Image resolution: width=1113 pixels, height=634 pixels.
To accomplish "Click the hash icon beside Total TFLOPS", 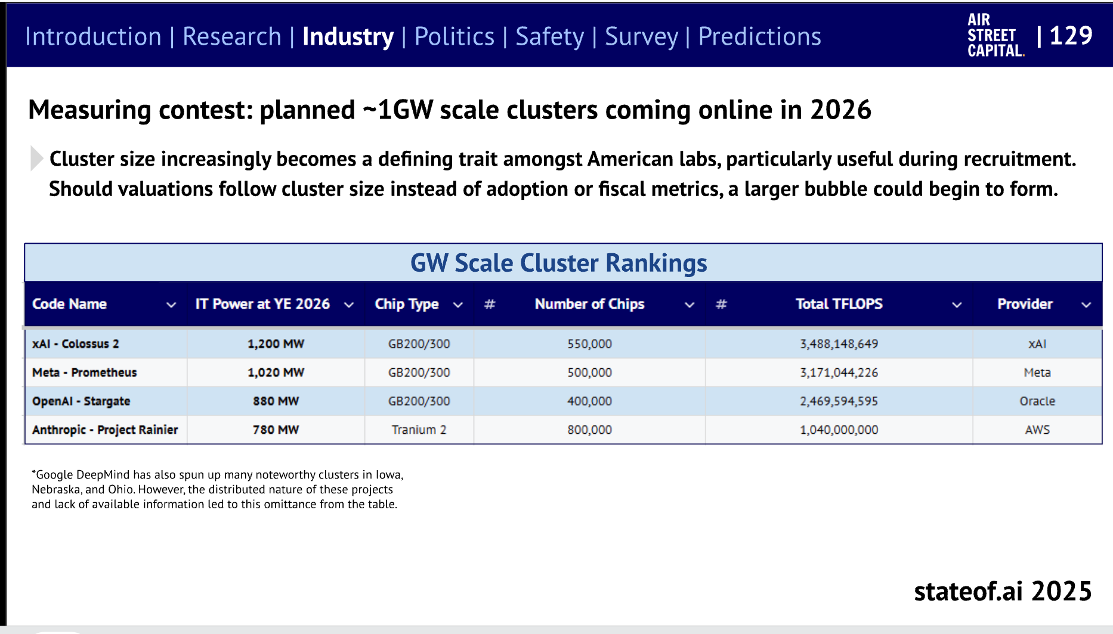I will pos(721,304).
